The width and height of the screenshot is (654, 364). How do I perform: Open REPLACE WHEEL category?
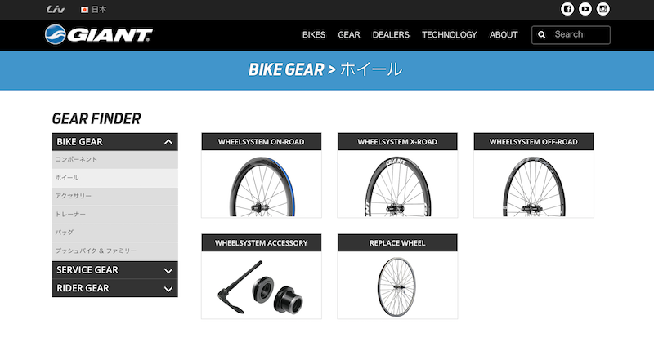[x=397, y=277]
